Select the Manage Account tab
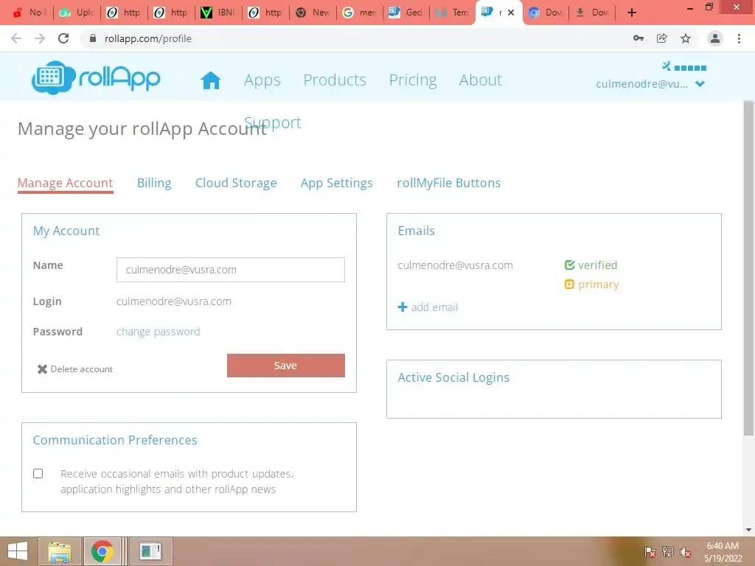755x566 pixels. click(x=65, y=183)
